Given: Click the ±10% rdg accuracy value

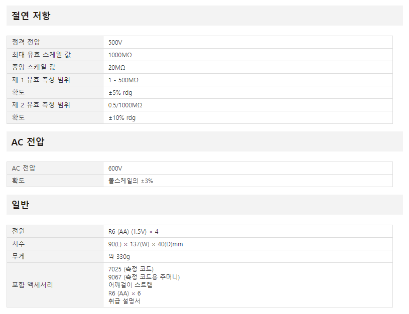Looking at the screenshot, I should coord(122,117).
